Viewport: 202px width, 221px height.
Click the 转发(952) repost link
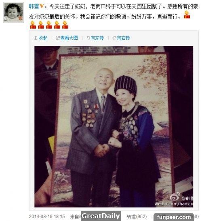coord(137,217)
